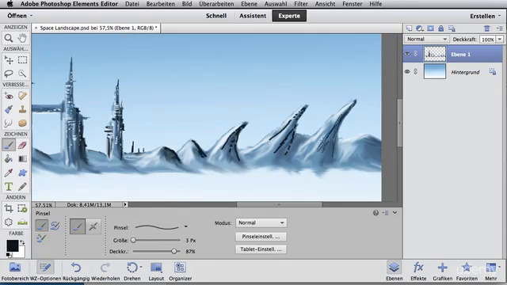Select the Straighten tool
The width and height of the screenshot is (507, 285).
point(22,222)
